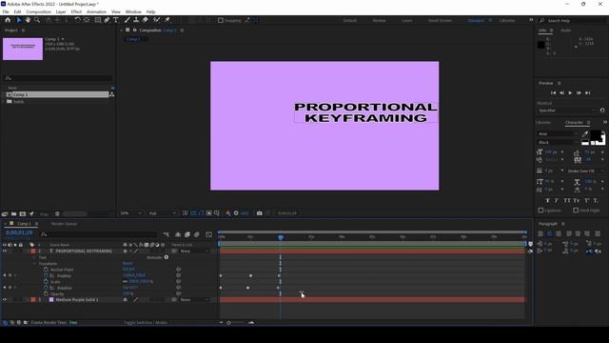Toggle the Hindi Digits checkbox
Image resolution: width=609 pixels, height=343 pixels.
point(576,211)
